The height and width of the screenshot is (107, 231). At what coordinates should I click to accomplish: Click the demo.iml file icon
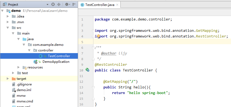(14, 90)
